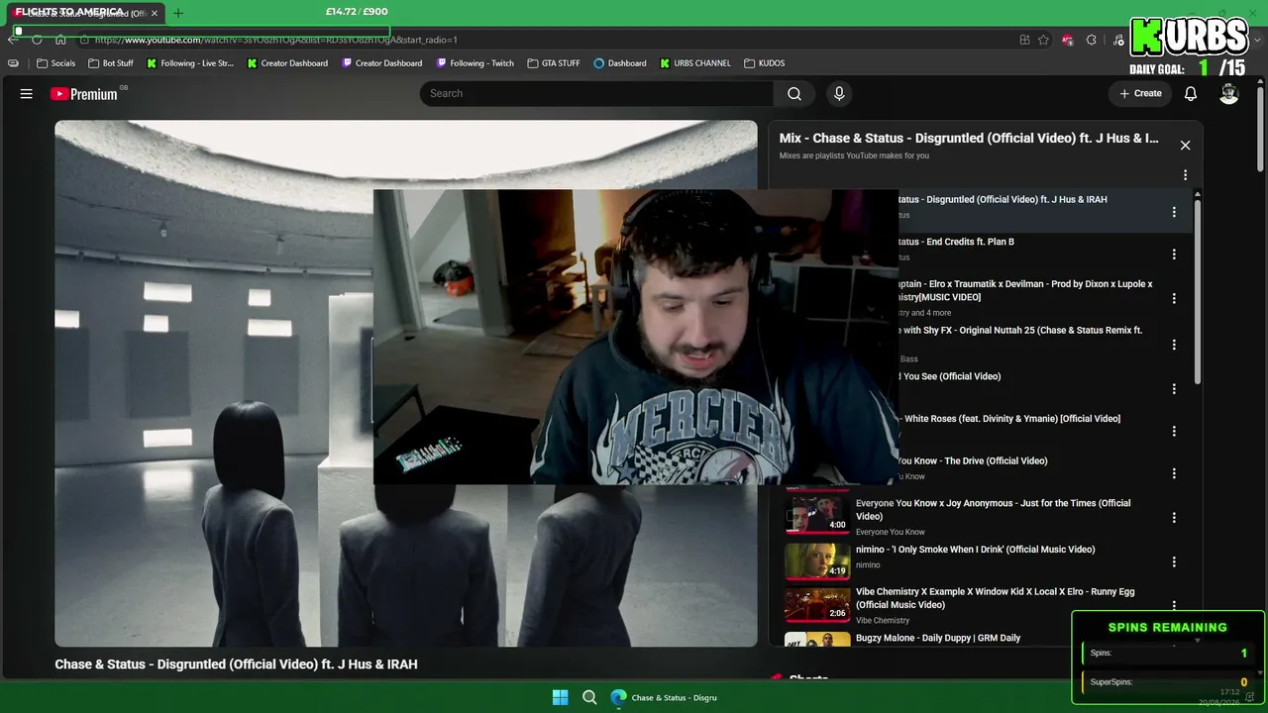Open the Twitch Creator Dashboard bookmark

coord(382,63)
